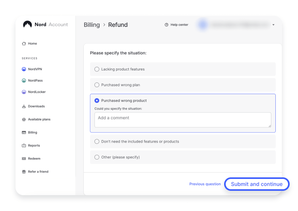Image resolution: width=298 pixels, height=211 pixels.
Task: Click "Could you specify the situation:" label
Action: (118, 109)
